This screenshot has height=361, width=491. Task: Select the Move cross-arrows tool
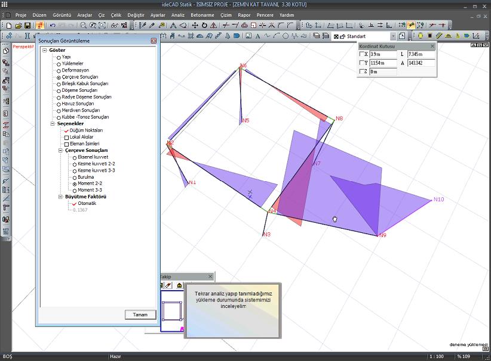point(195,26)
